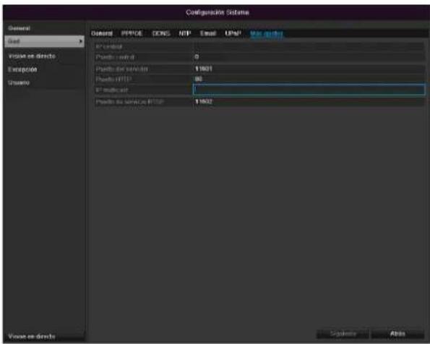Open the General section in the sidebar
This screenshot has width=430, height=344.
click(x=19, y=28)
